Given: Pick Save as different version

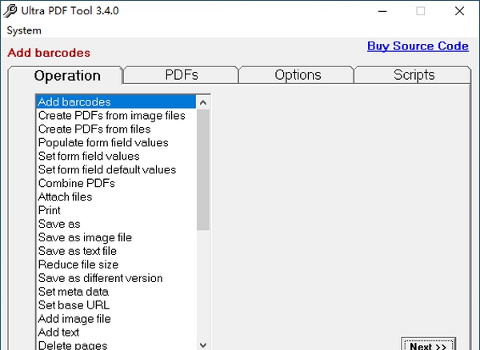Looking at the screenshot, I should [x=116, y=278].
